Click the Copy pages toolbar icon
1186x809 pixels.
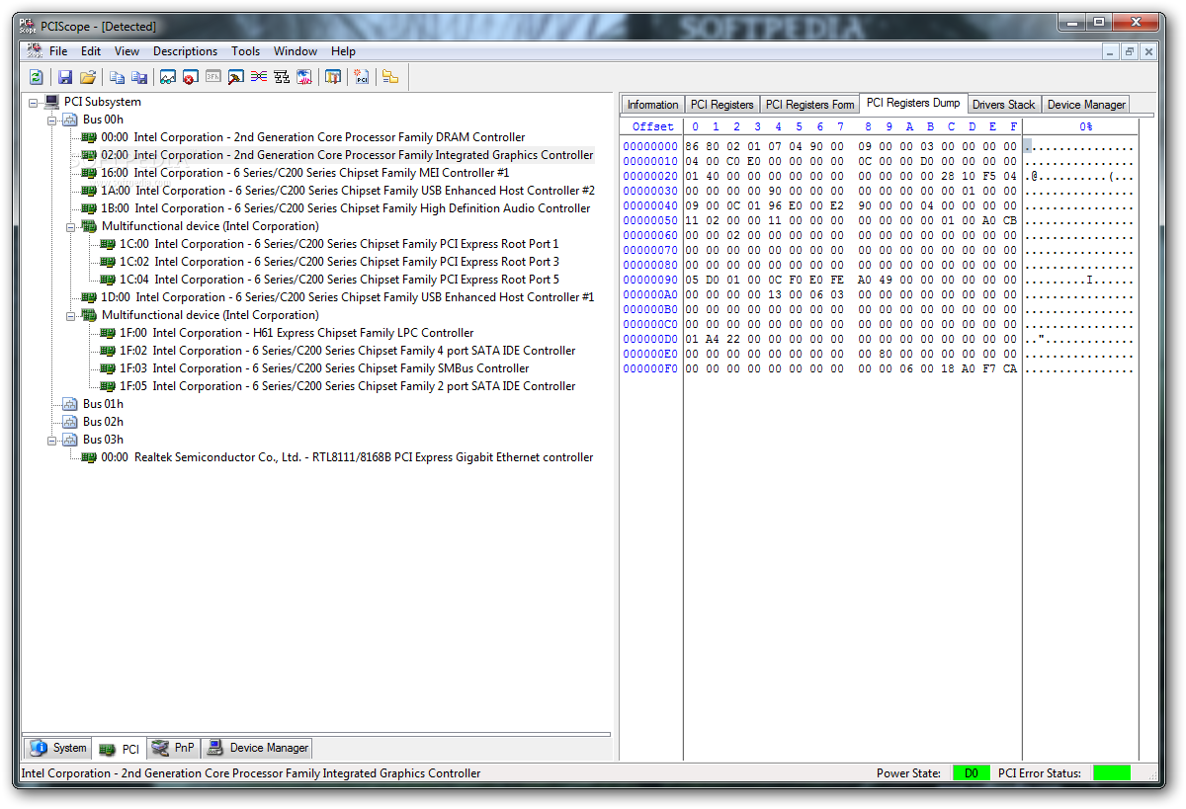117,77
